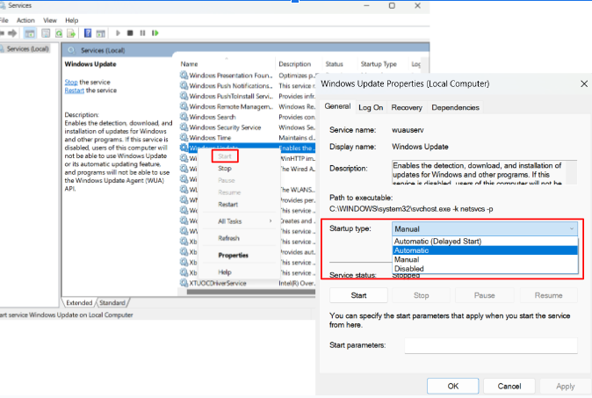Click gear icon beside Windows Search

coord(184,117)
